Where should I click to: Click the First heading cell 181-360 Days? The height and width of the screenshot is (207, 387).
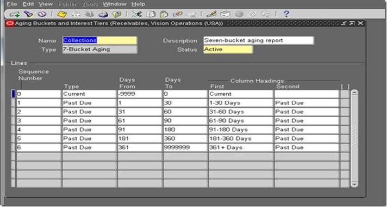241,138
